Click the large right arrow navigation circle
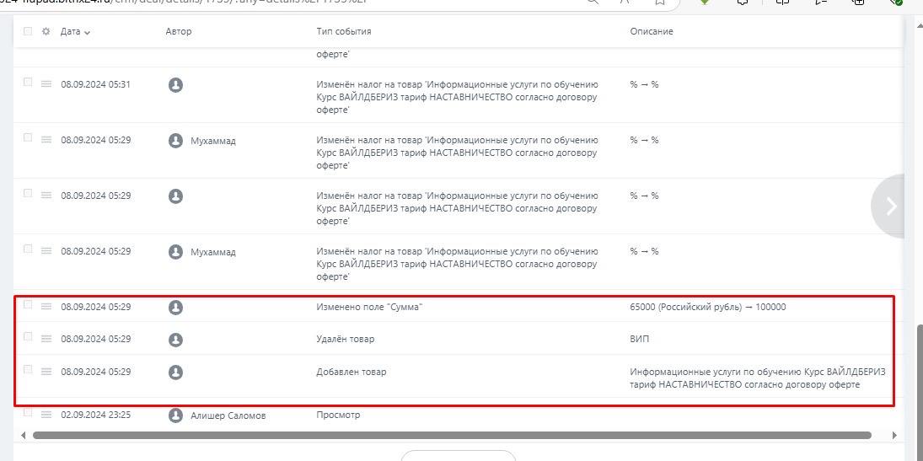Viewport: 923px width, 461px height. coord(890,206)
